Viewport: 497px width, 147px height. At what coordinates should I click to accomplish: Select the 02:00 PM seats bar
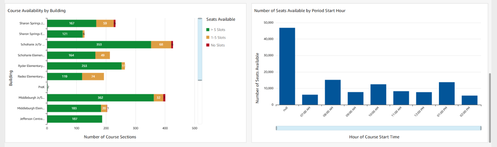click(x=469, y=100)
